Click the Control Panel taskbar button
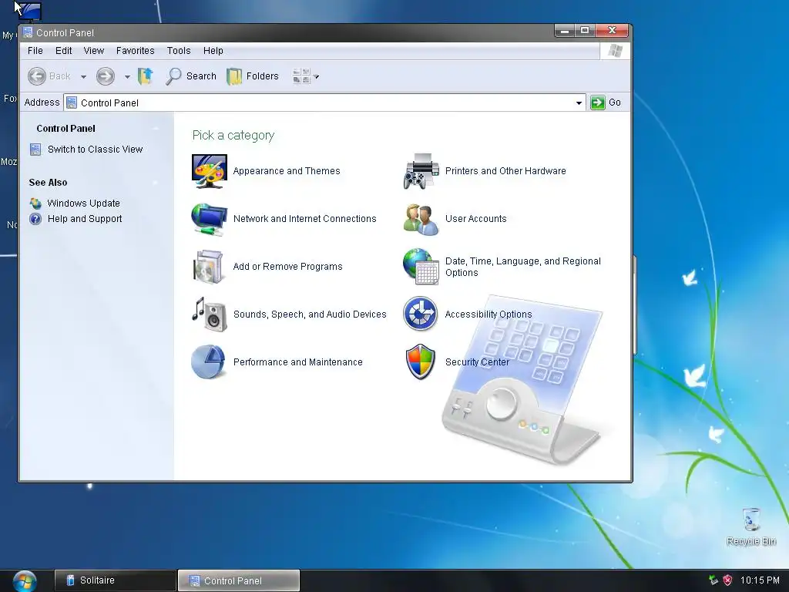 pos(239,580)
